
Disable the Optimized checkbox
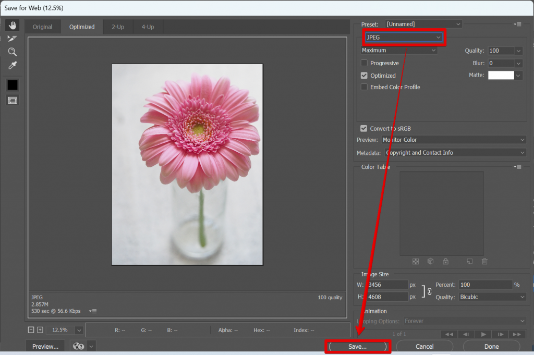click(363, 75)
